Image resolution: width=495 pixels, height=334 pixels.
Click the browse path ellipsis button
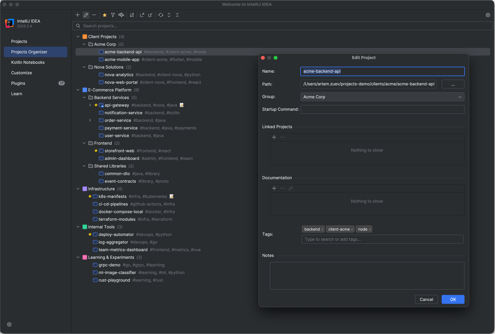click(453, 84)
